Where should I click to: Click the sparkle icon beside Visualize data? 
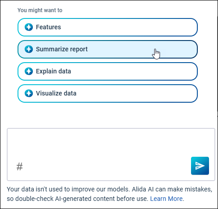29,93
